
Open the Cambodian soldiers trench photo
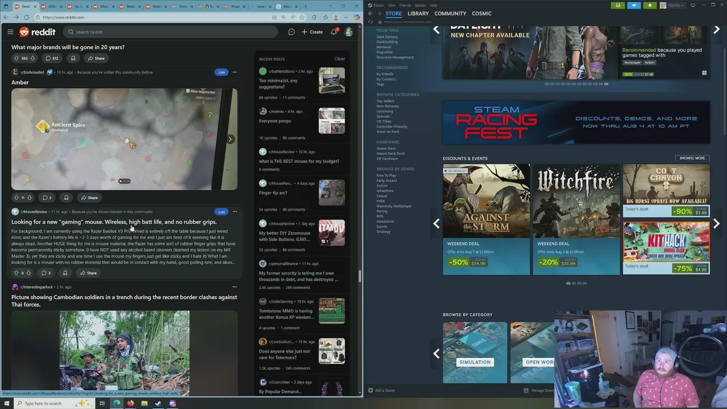pyautogui.click(x=124, y=352)
